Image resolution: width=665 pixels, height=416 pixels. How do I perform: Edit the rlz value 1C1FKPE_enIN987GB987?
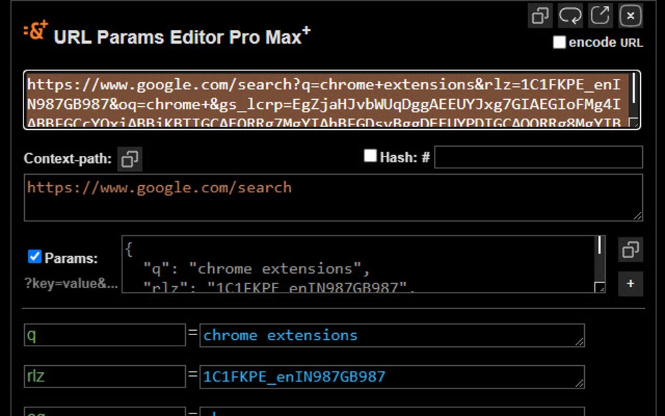pyautogui.click(x=391, y=376)
